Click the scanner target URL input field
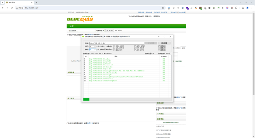255x138 pixels. [x=116, y=43]
